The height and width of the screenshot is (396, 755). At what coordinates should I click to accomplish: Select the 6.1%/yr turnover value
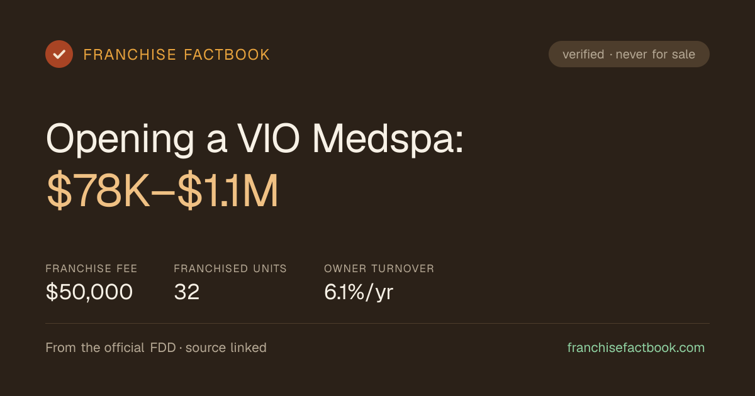pos(359,292)
